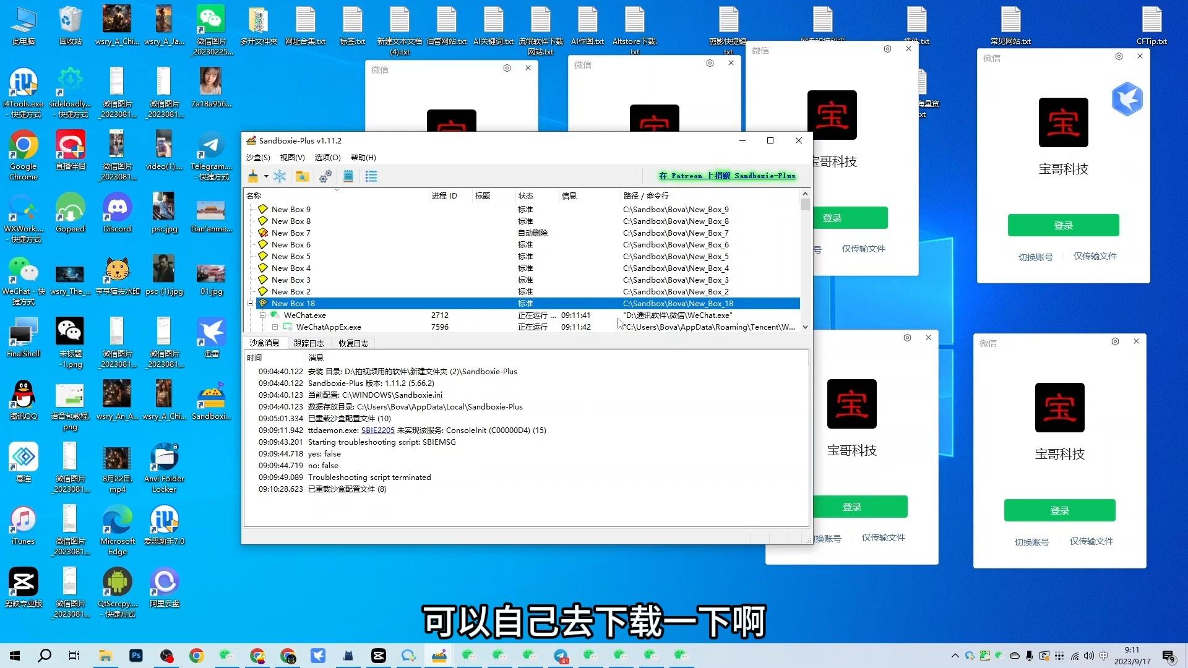Open the 选项(O) menu

click(x=327, y=158)
